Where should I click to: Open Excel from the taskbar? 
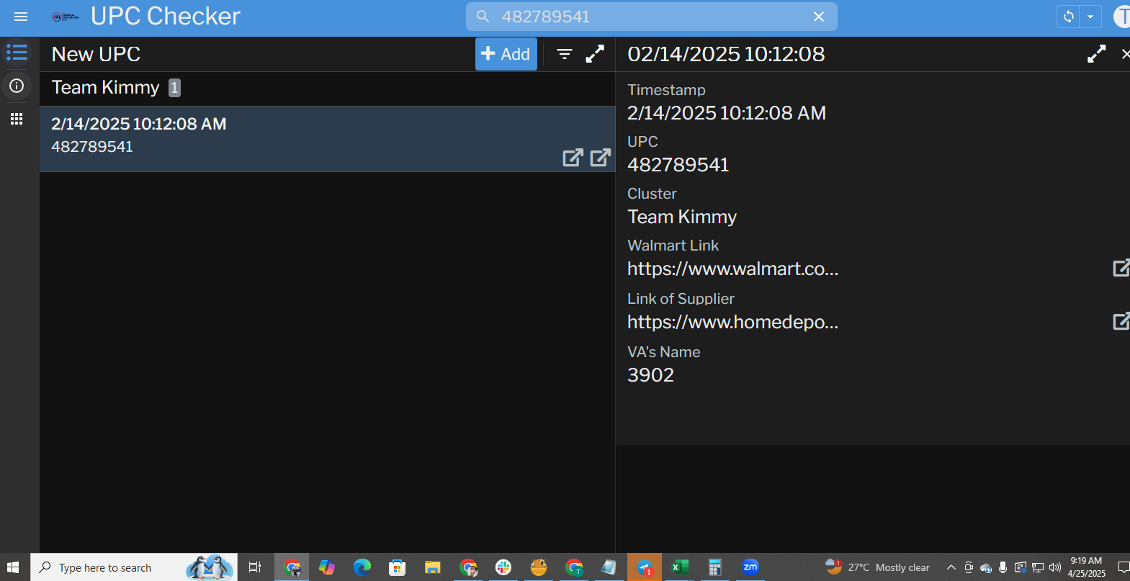(680, 567)
